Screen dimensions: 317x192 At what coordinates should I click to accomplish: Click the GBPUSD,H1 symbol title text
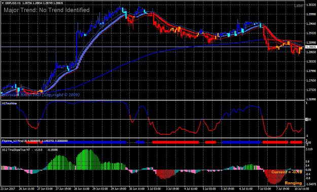pos(13,3)
